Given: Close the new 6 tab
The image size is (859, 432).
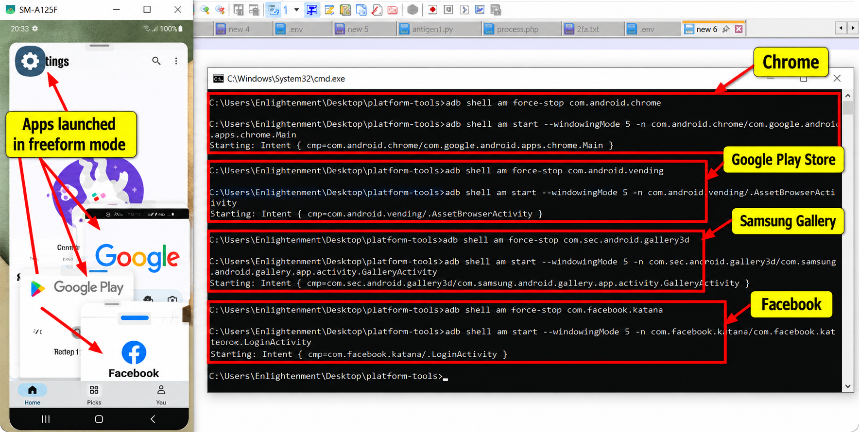Looking at the screenshot, I should [739, 29].
